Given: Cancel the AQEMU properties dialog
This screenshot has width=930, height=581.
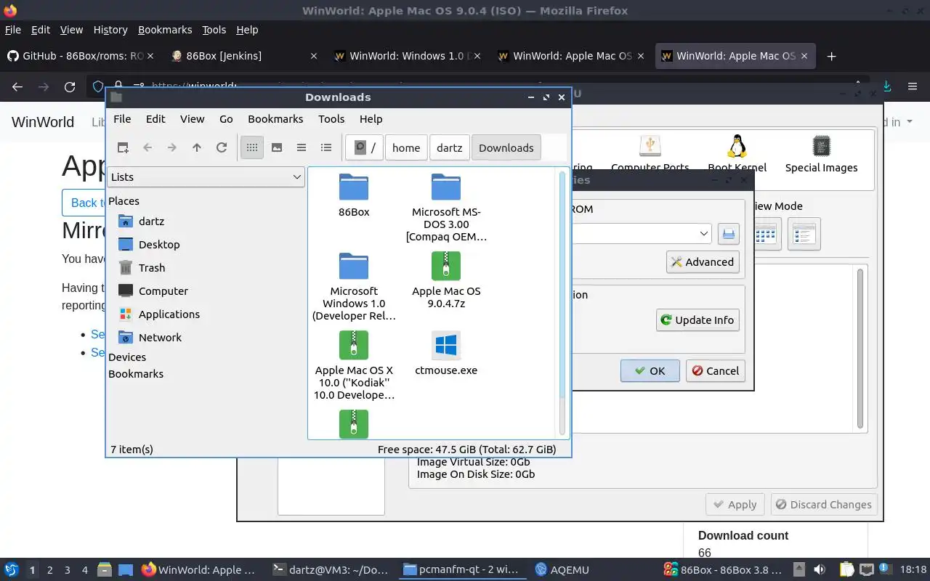Looking at the screenshot, I should (716, 370).
